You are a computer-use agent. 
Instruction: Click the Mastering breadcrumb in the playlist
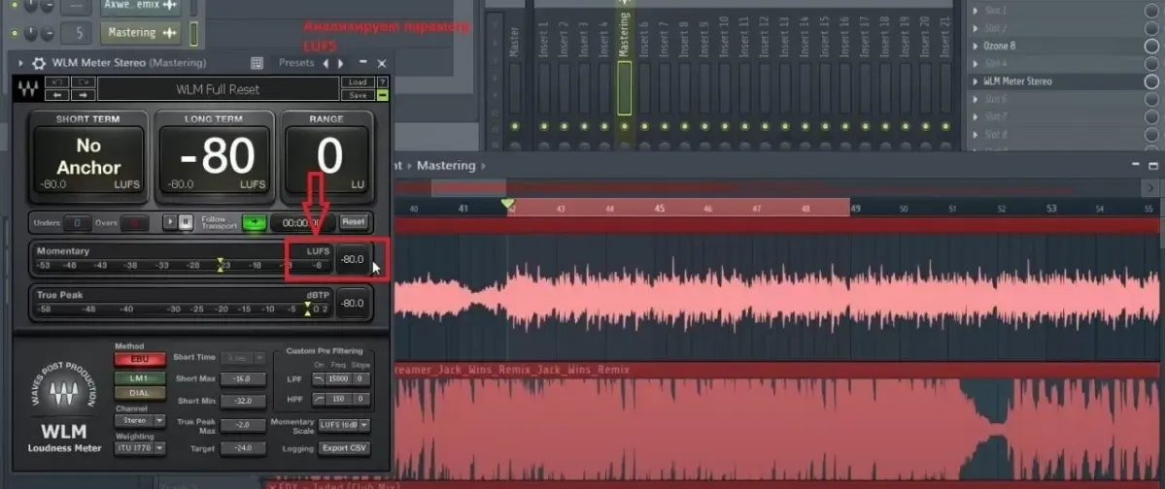tap(446, 166)
